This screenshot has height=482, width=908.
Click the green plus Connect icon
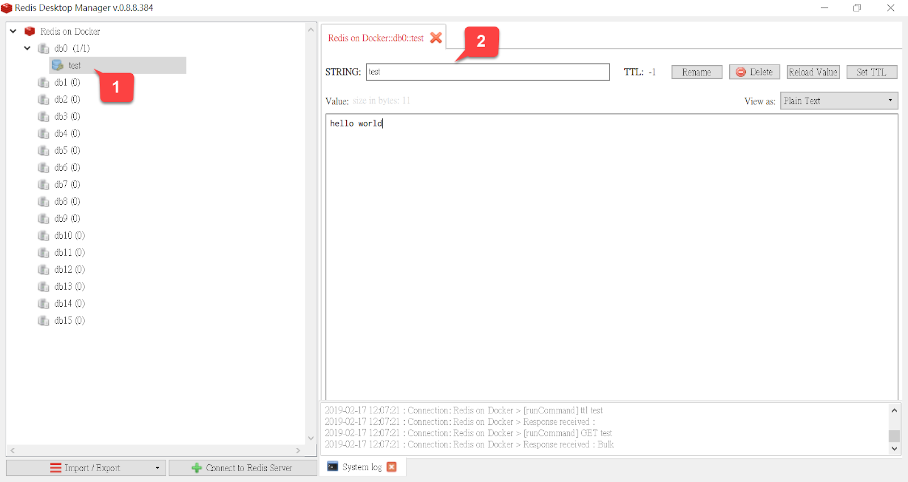pyautogui.click(x=196, y=468)
